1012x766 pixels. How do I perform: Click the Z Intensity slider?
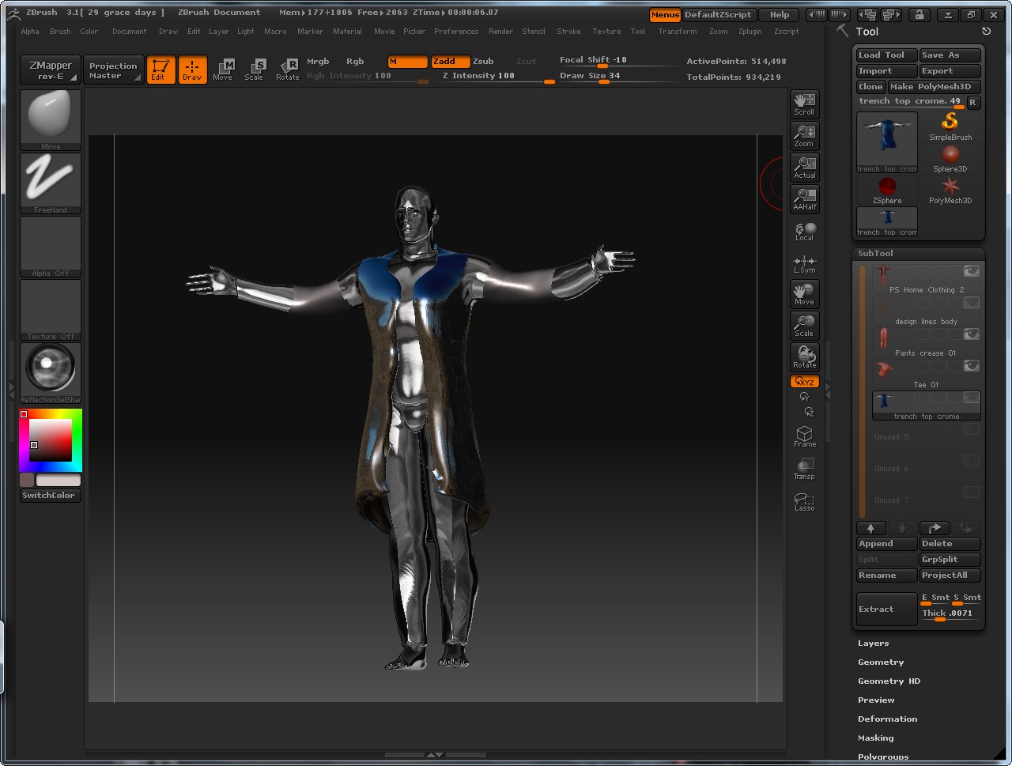click(497, 77)
